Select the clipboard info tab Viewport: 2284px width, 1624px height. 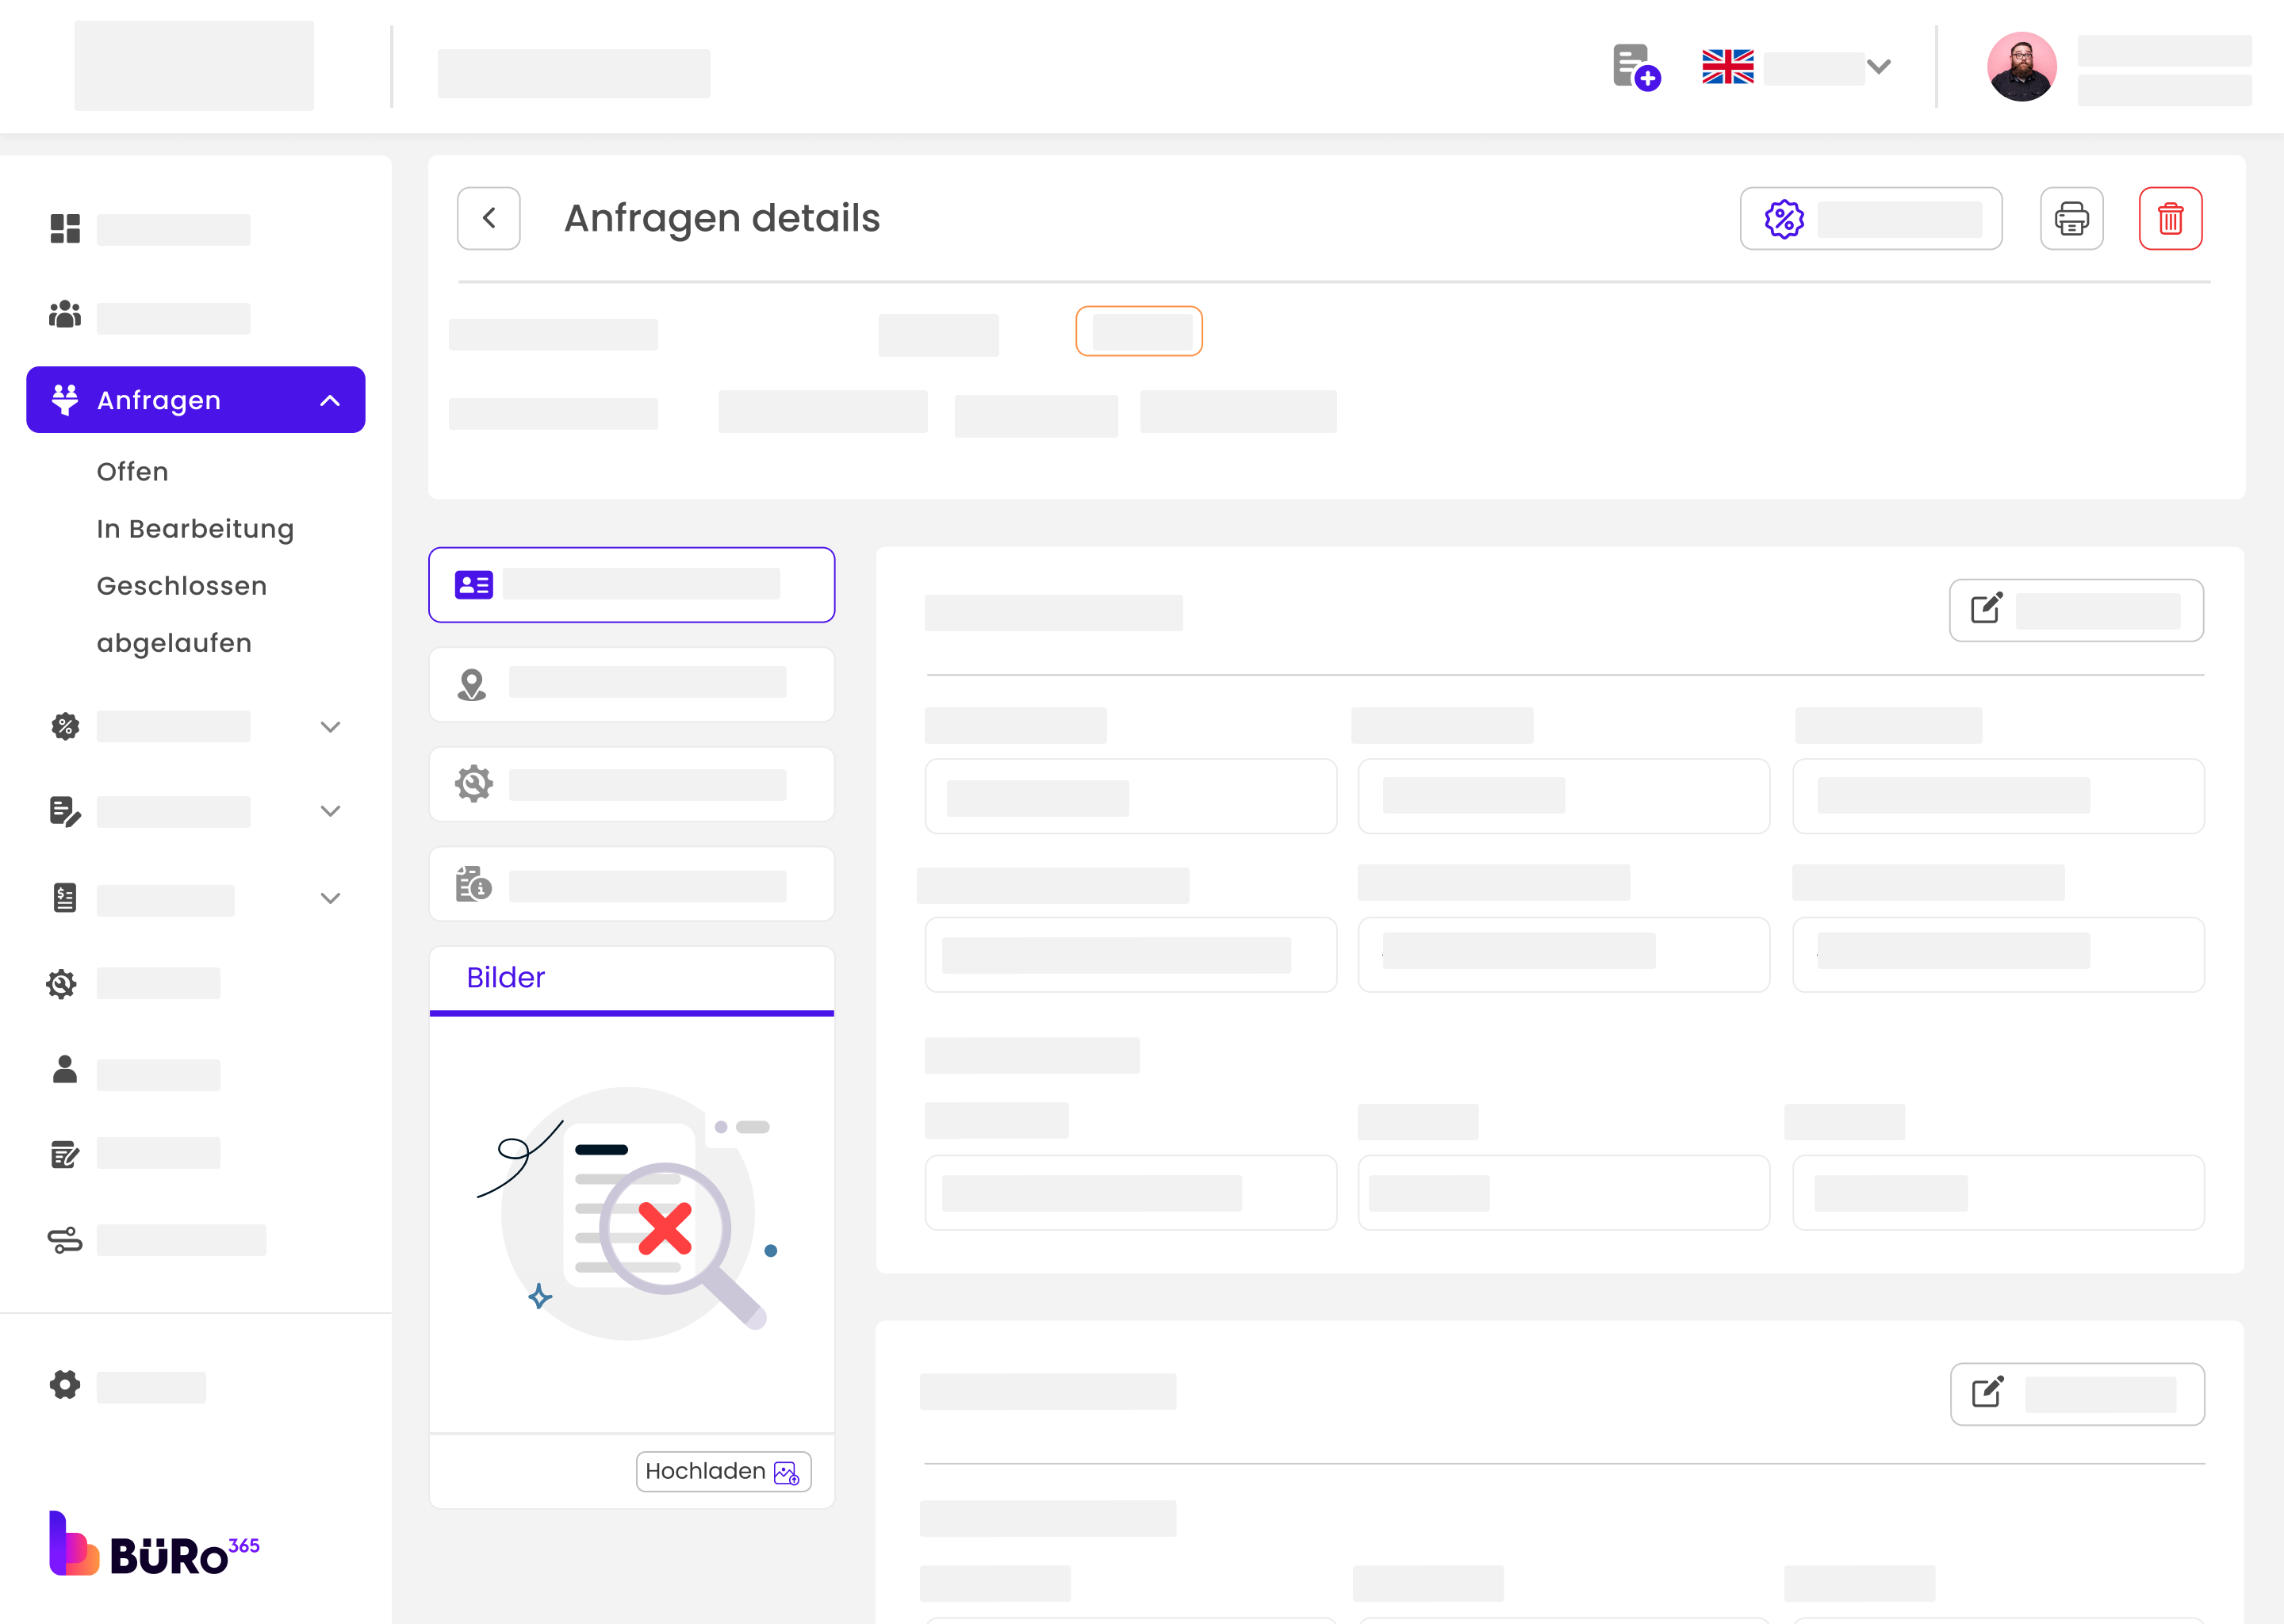631,885
